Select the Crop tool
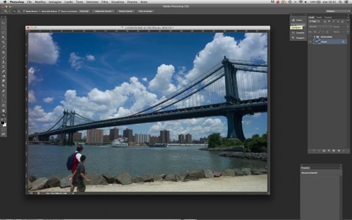The image size is (352, 220). tap(3, 42)
